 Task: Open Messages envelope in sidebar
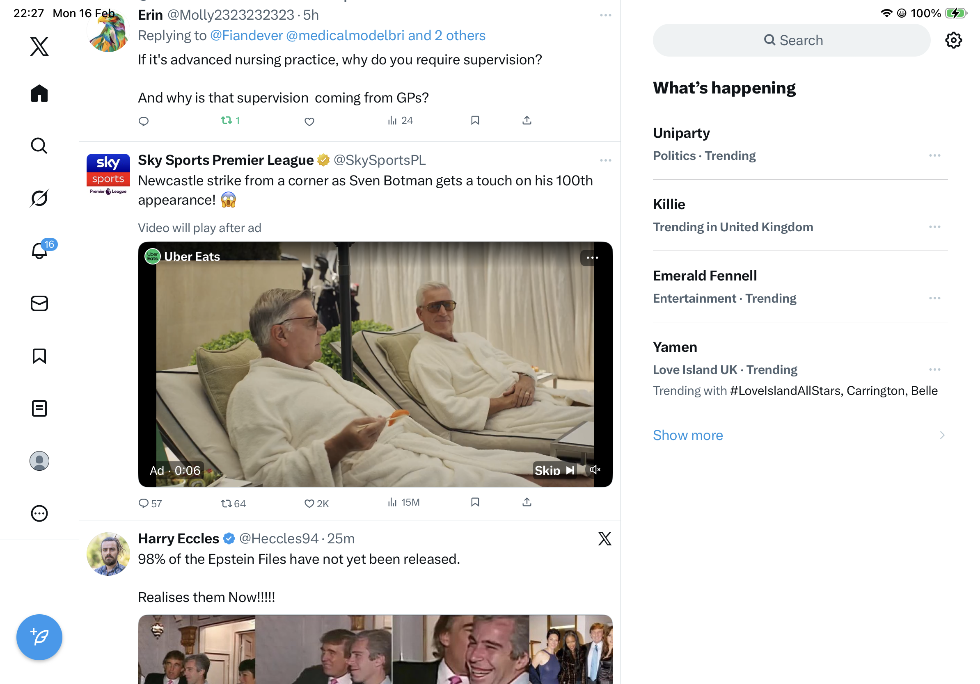[39, 303]
